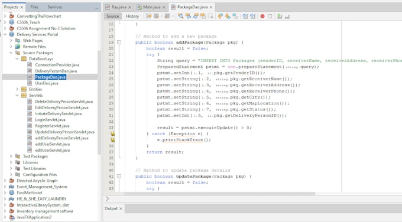
Task: Go to next bookmark icon
Action: pyautogui.click(x=228, y=16)
